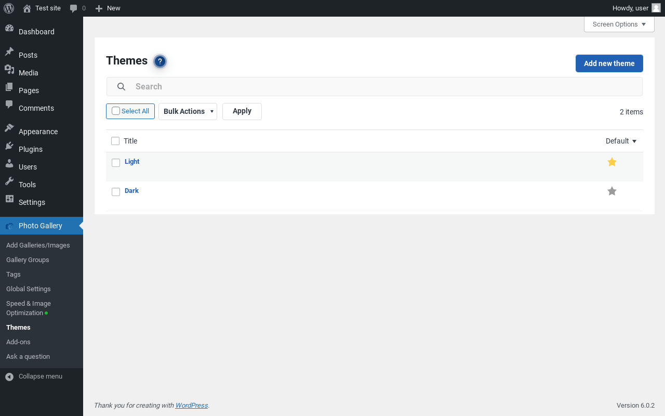The width and height of the screenshot is (665, 416).
Task: Open Global Settings submenu
Action: [29, 289]
